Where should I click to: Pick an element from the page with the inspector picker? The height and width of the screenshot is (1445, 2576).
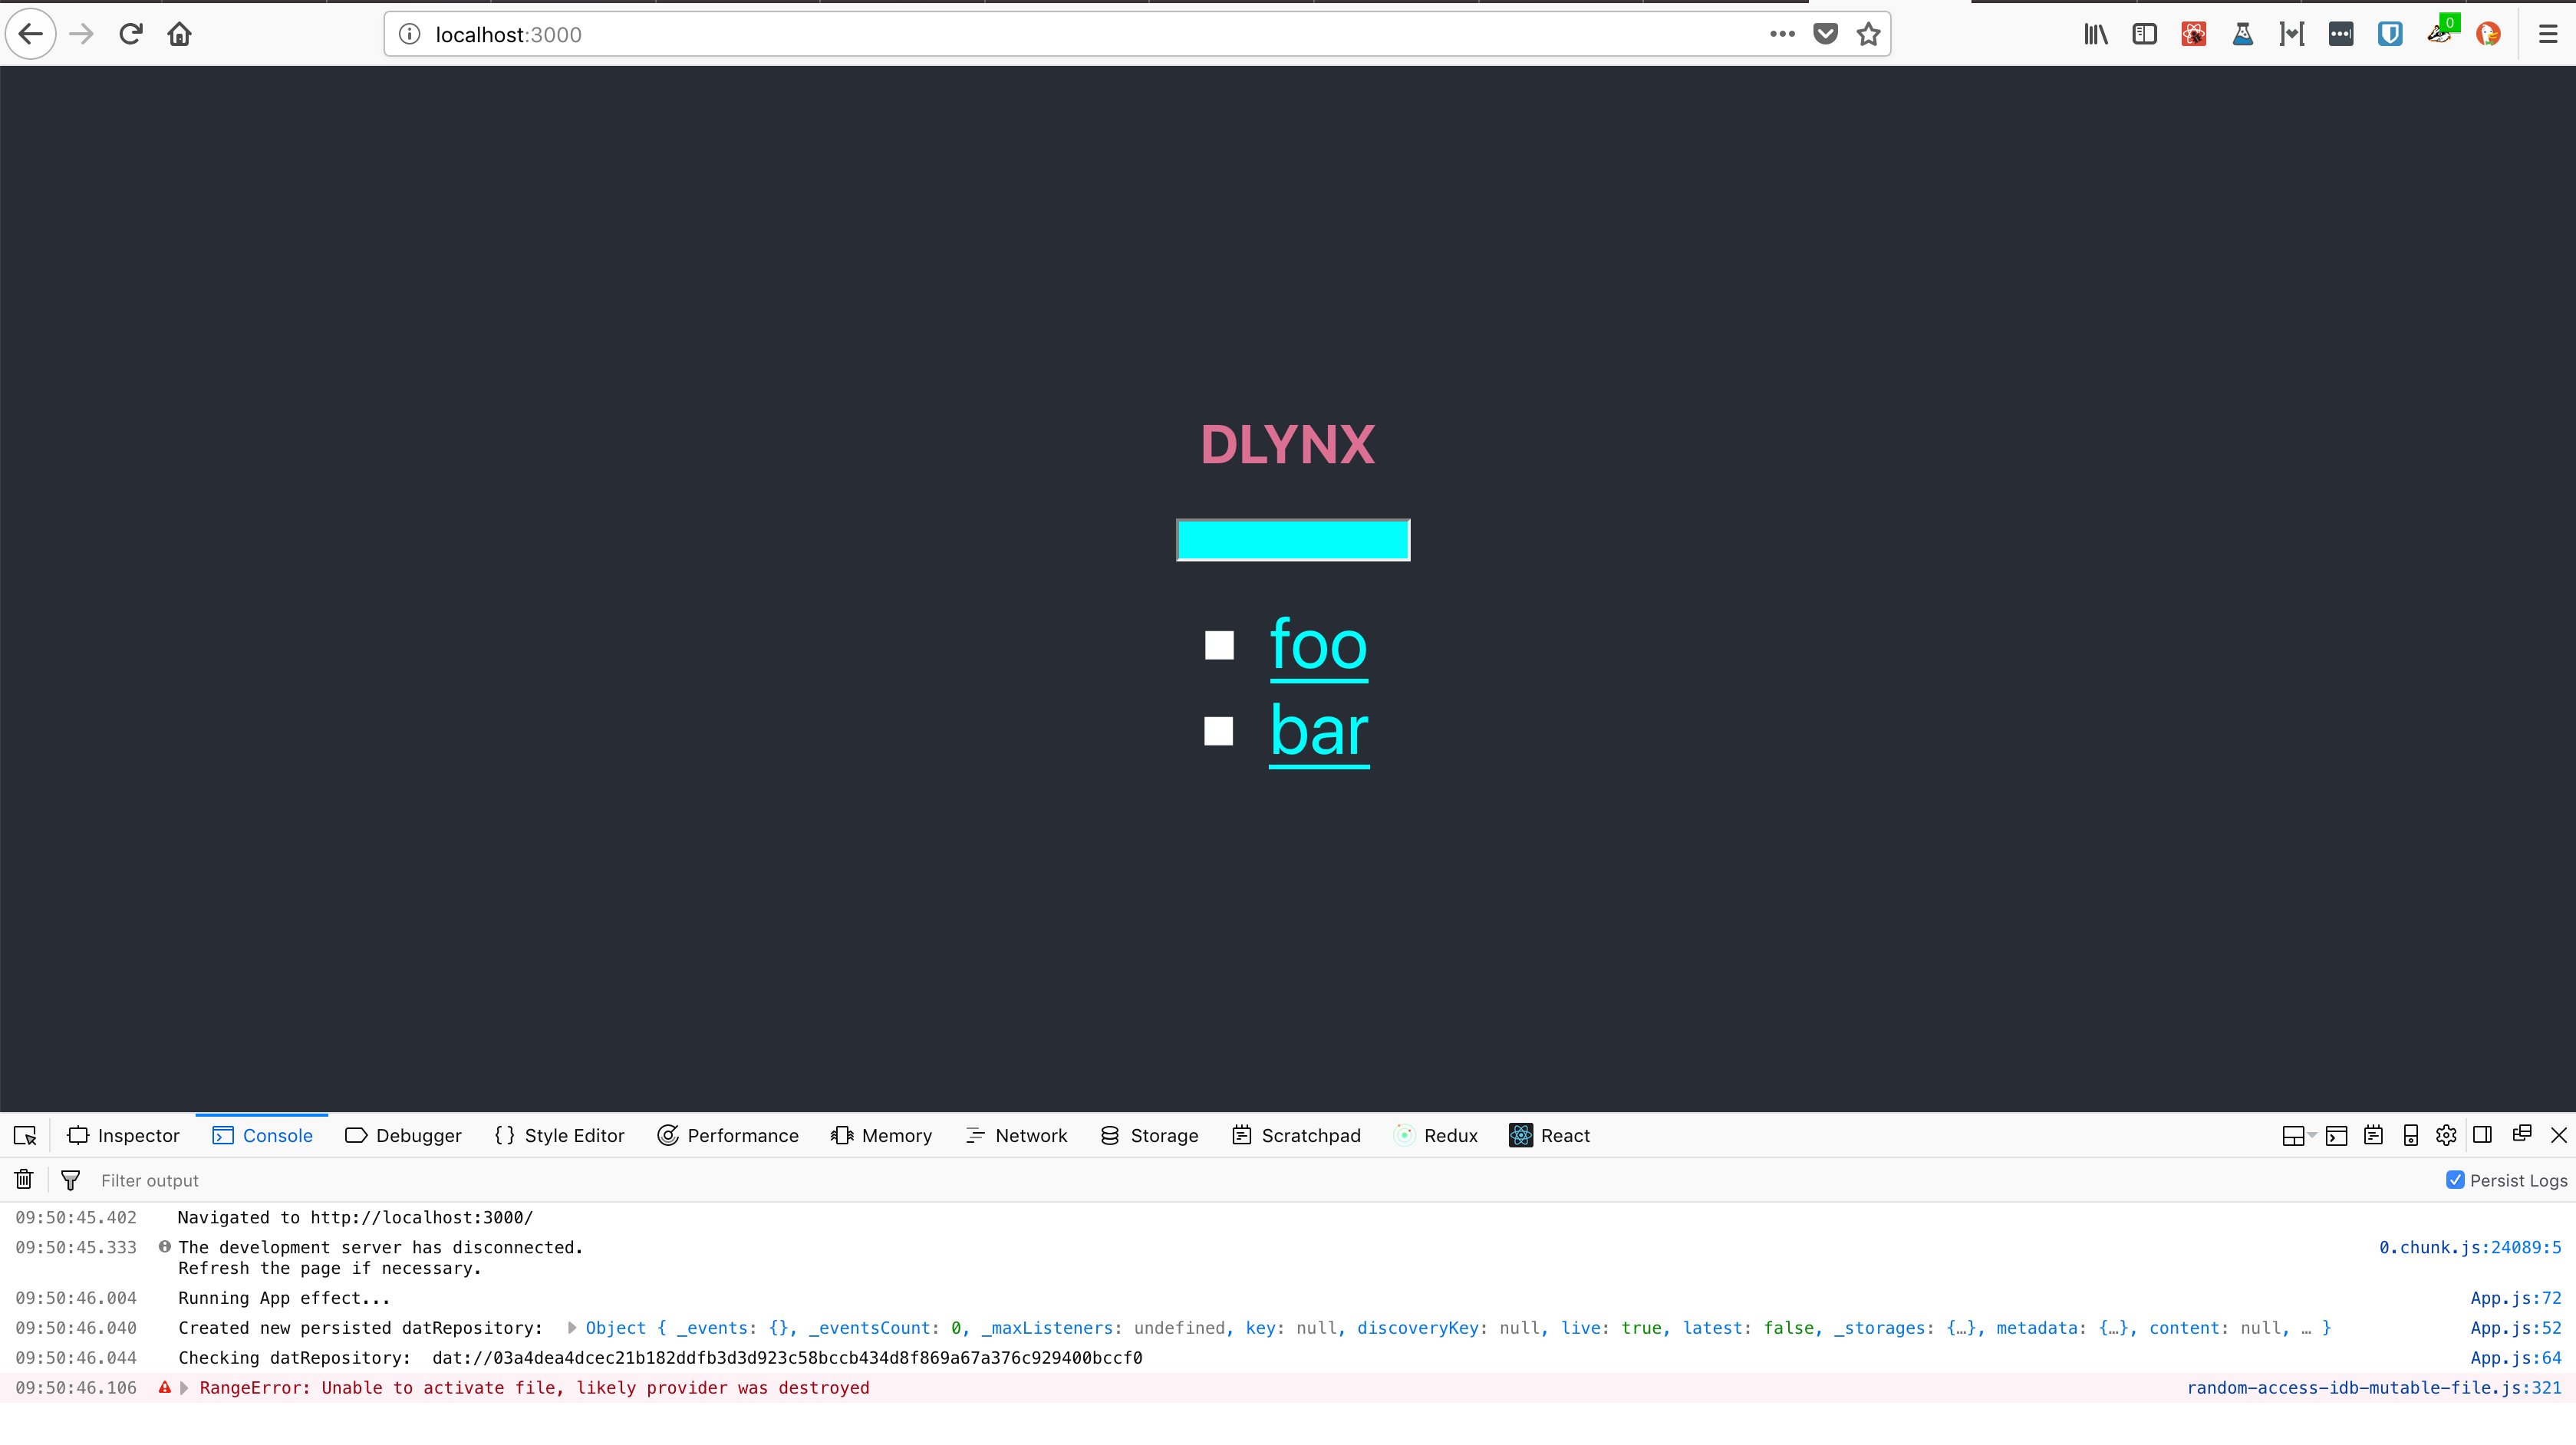pos(24,1135)
